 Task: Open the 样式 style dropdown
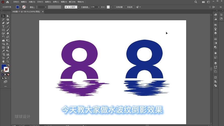[111, 7]
